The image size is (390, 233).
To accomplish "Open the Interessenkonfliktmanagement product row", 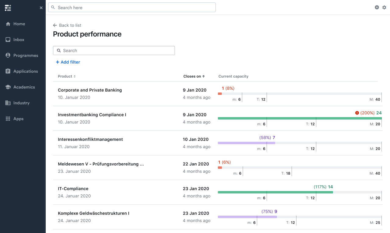I will click(x=90, y=140).
